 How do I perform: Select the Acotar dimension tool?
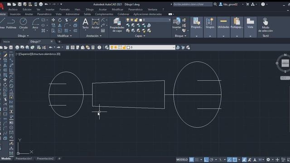96,24
